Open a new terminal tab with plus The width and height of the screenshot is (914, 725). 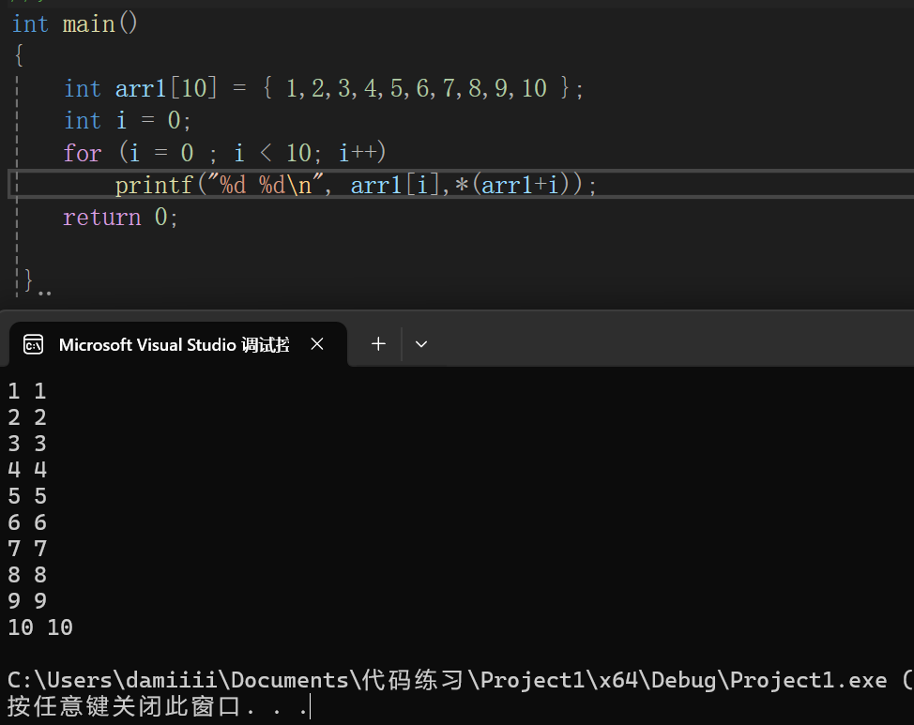pos(378,344)
